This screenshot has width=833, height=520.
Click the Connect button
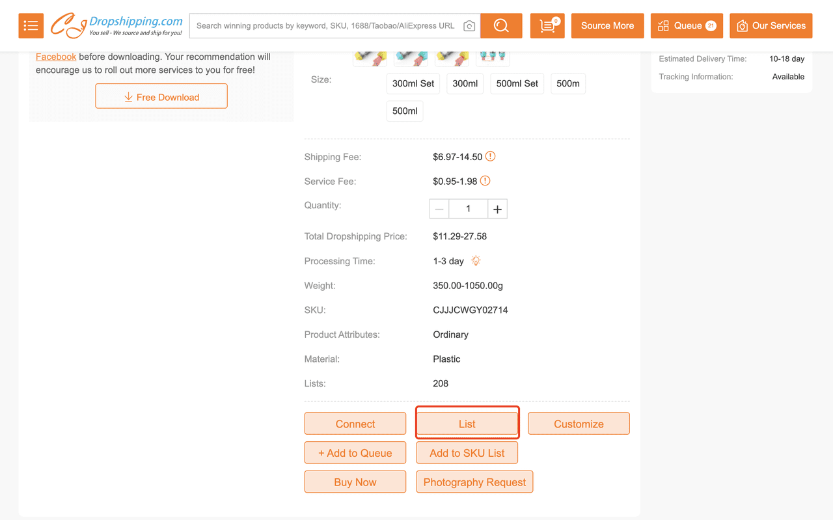[x=355, y=424]
